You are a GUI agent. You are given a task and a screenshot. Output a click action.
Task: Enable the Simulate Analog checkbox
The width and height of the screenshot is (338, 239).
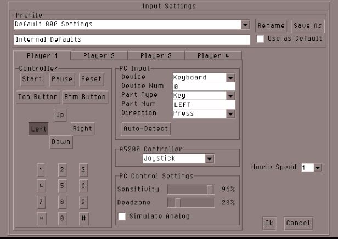(122, 217)
